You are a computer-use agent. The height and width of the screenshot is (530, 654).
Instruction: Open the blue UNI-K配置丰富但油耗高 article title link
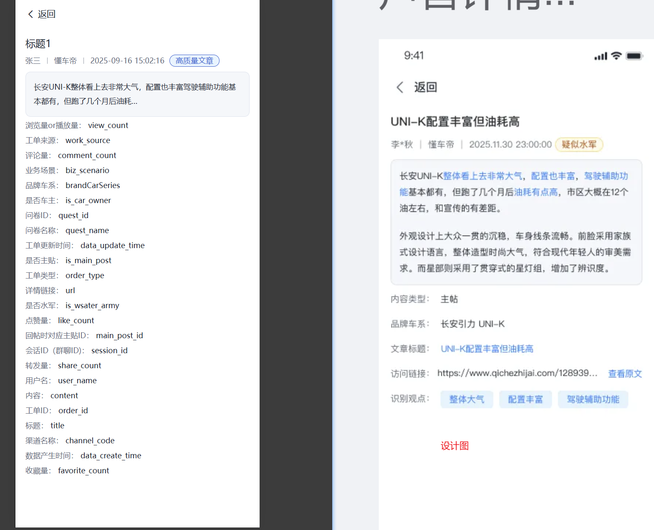point(487,349)
